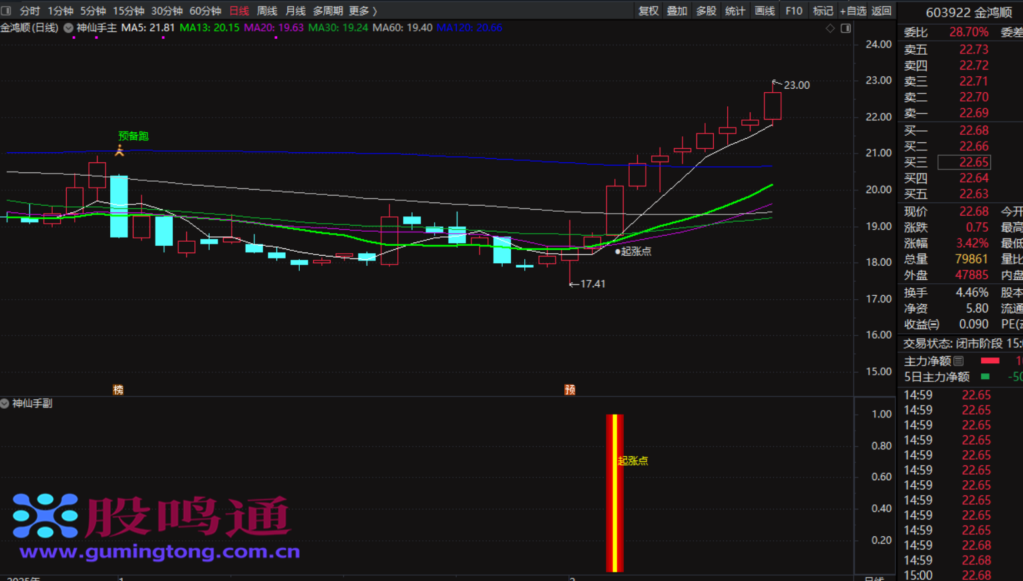The image size is (1023, 581).
Task: Click the diamond marker icon above chart
Action: pyautogui.click(x=830, y=28)
